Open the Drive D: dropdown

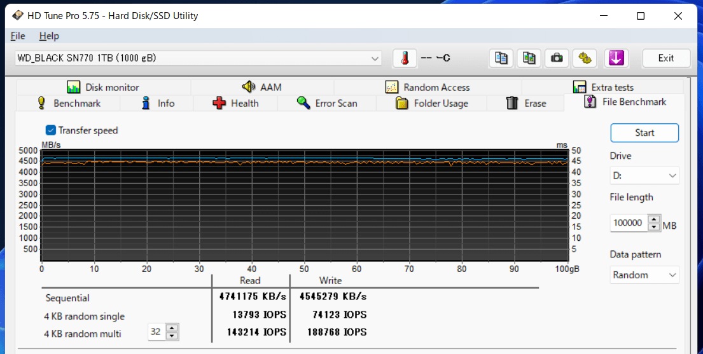click(x=644, y=175)
